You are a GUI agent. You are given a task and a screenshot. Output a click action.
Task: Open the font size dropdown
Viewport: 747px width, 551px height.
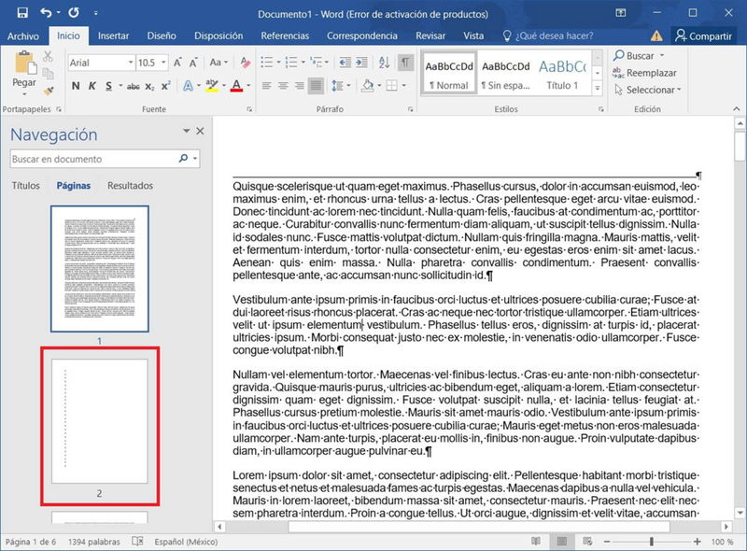pos(162,62)
